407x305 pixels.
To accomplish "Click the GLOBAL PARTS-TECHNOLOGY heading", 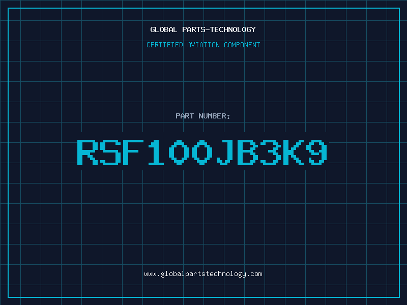I will click(x=203, y=29).
